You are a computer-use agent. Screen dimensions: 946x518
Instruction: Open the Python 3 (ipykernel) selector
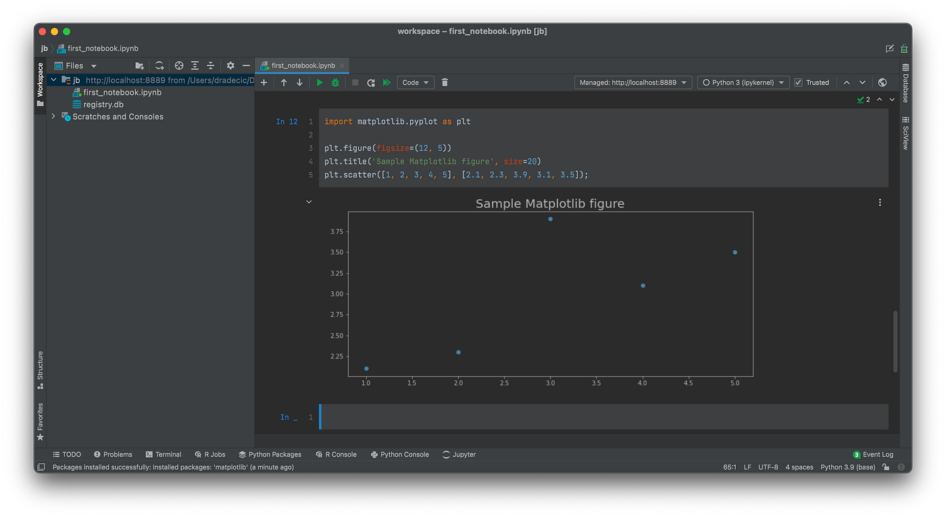point(743,82)
